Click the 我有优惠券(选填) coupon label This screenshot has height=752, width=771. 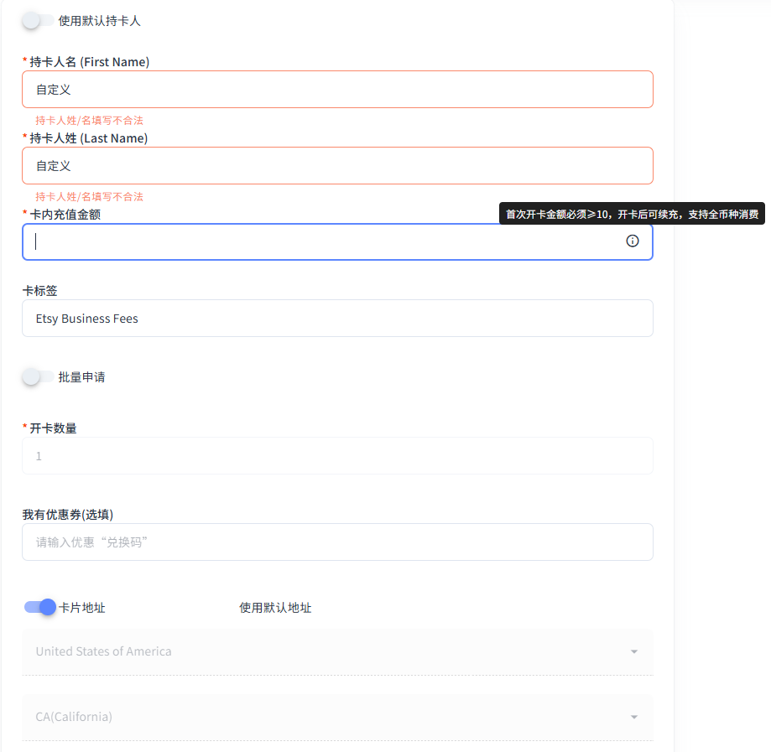(x=67, y=514)
